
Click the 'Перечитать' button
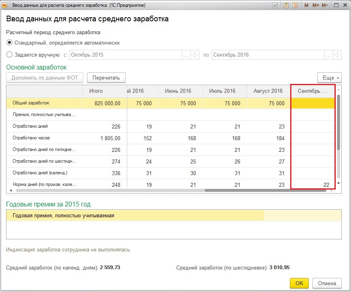coord(106,78)
